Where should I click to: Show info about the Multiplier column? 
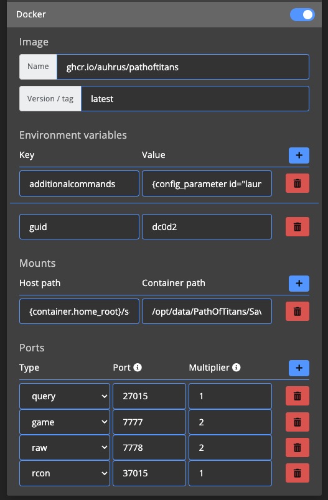(x=236, y=368)
